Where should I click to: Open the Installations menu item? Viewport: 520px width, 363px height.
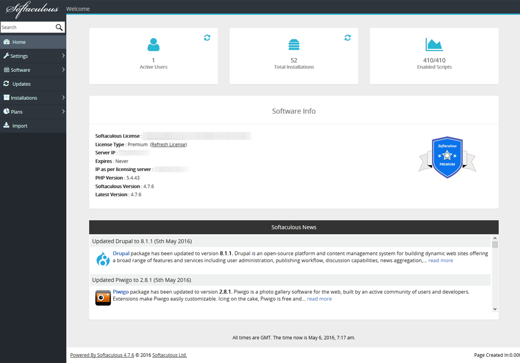(33, 98)
